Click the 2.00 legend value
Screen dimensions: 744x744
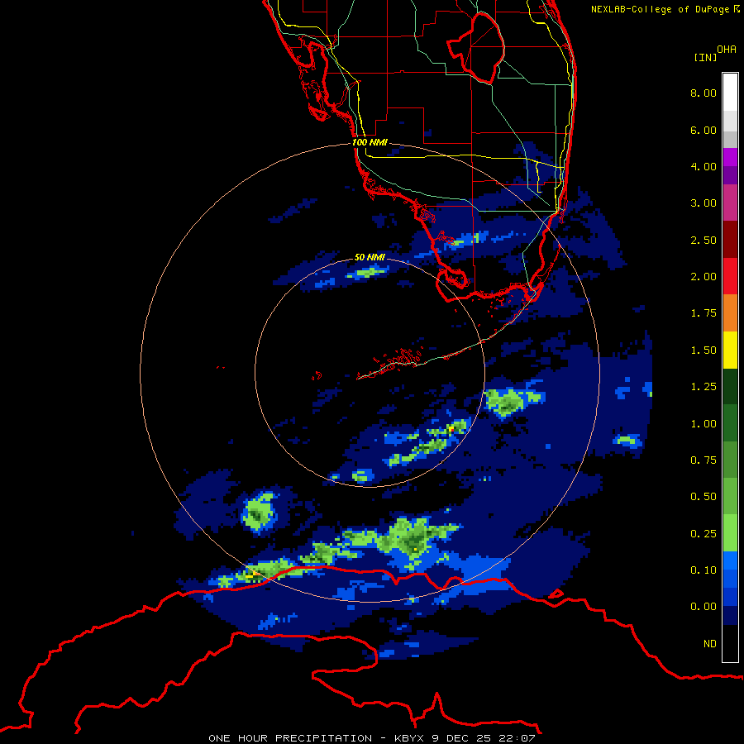(x=703, y=277)
